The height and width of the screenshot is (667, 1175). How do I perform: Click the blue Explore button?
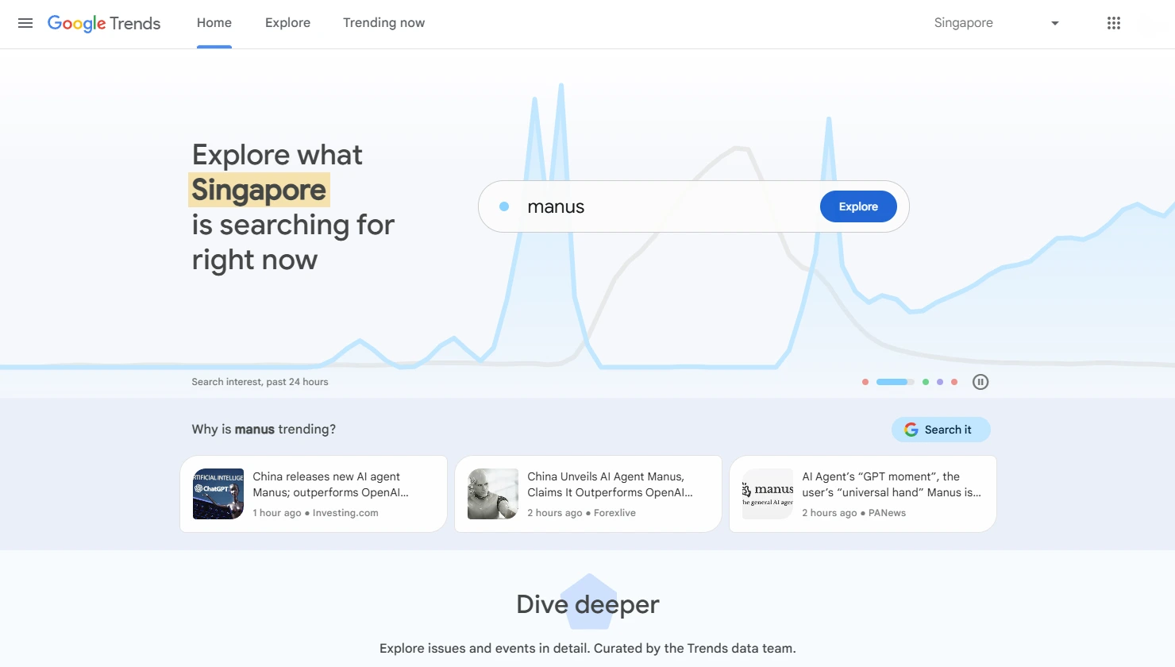[858, 206]
